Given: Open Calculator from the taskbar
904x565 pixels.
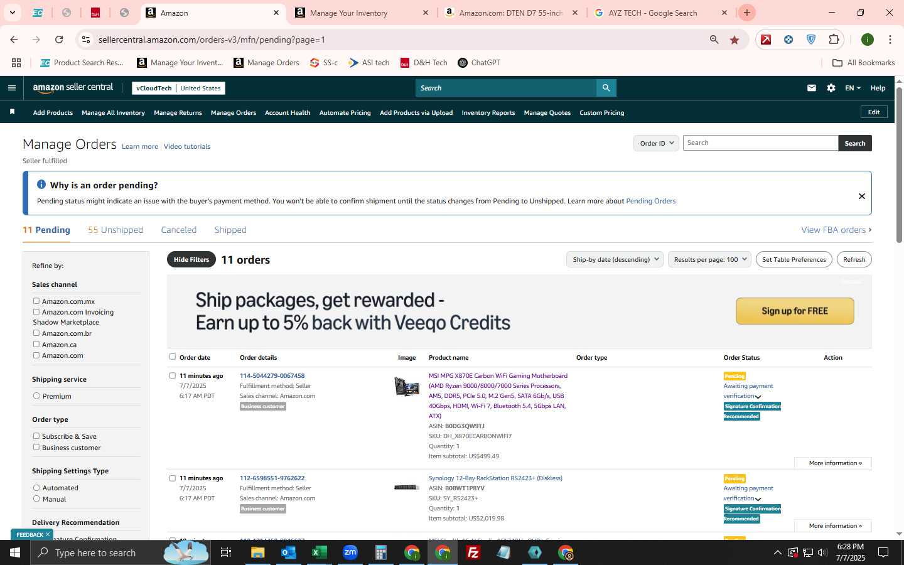Looking at the screenshot, I should [381, 552].
